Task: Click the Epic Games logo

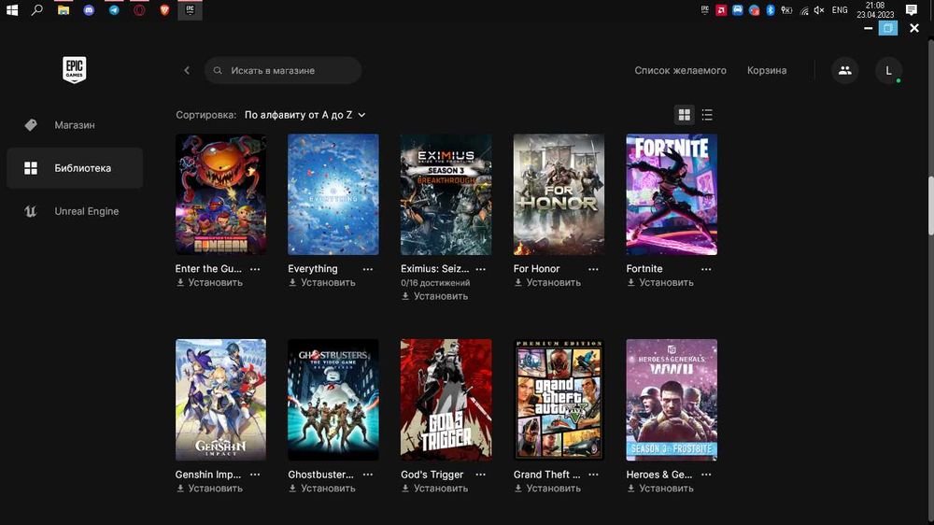Action: point(75,70)
